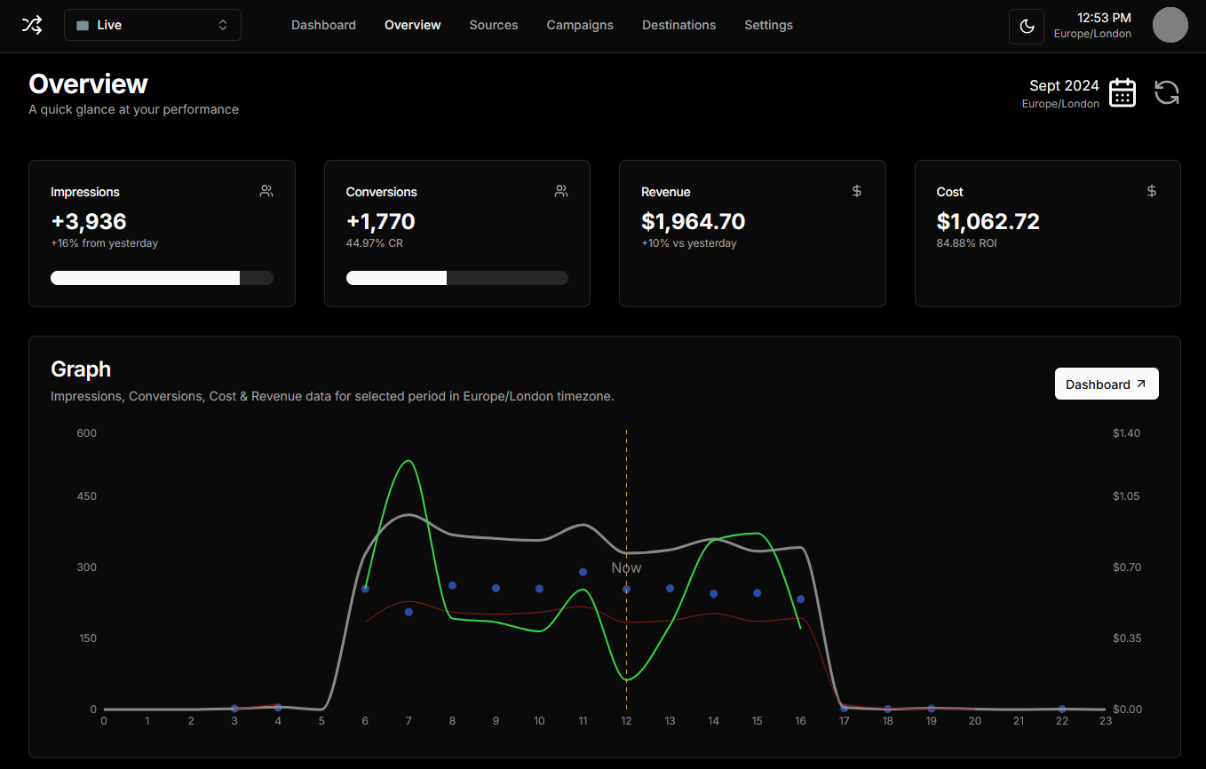Open the Live environment dropdown

click(153, 25)
